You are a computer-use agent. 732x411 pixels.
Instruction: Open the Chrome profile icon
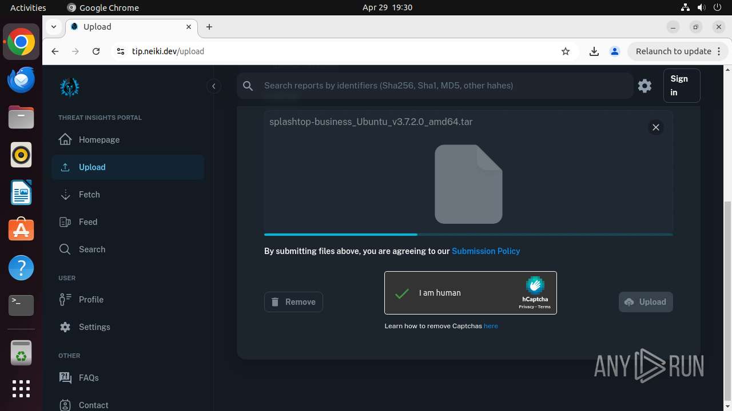point(615,51)
